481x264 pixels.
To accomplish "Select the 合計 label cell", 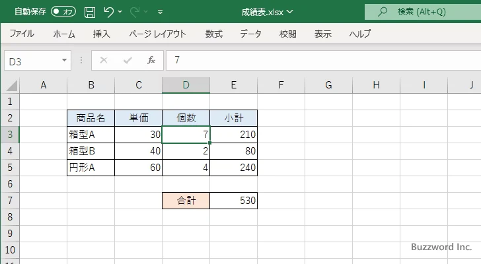I will [x=186, y=201].
